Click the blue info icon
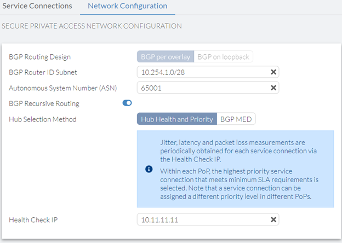 149,169
